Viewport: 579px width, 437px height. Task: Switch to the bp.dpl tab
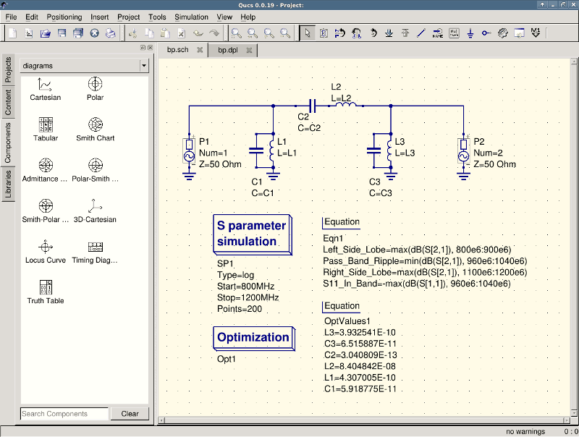228,50
